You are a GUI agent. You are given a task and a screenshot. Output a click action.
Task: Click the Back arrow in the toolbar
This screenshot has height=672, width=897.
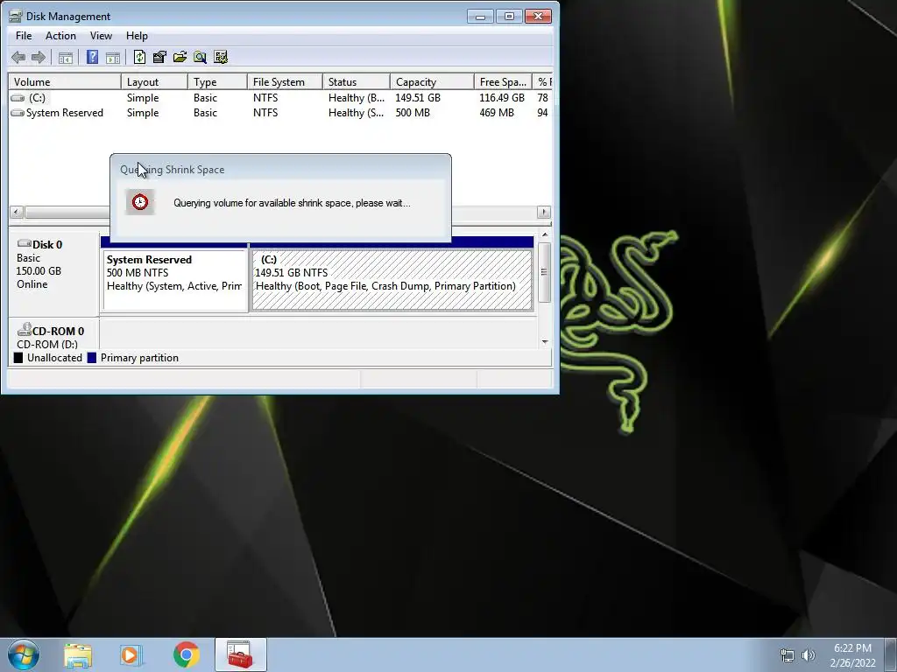(18, 57)
